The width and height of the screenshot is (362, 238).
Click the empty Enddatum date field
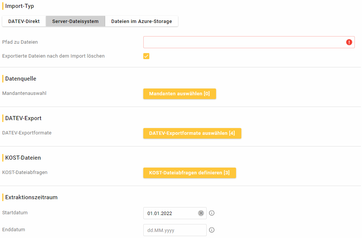[174, 230]
